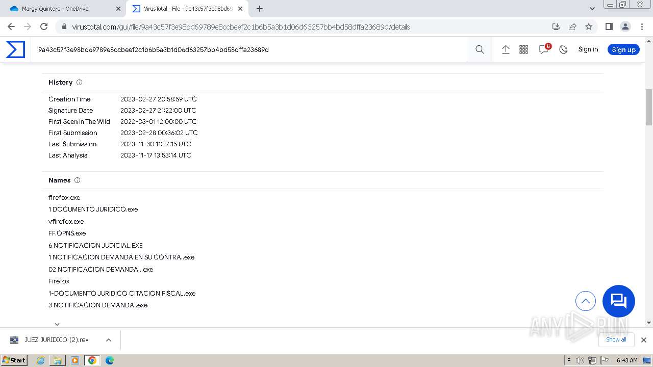This screenshot has width=653, height=367.
Task: Open the blue chat support button
Action: (619, 301)
